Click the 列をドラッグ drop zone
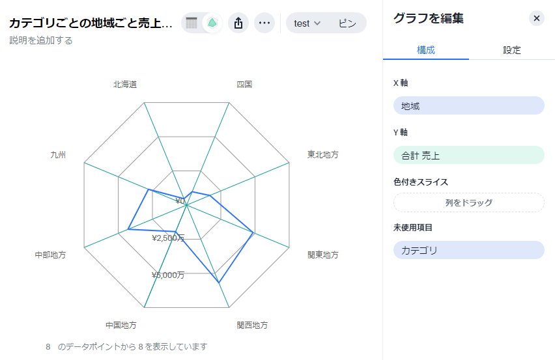 468,202
